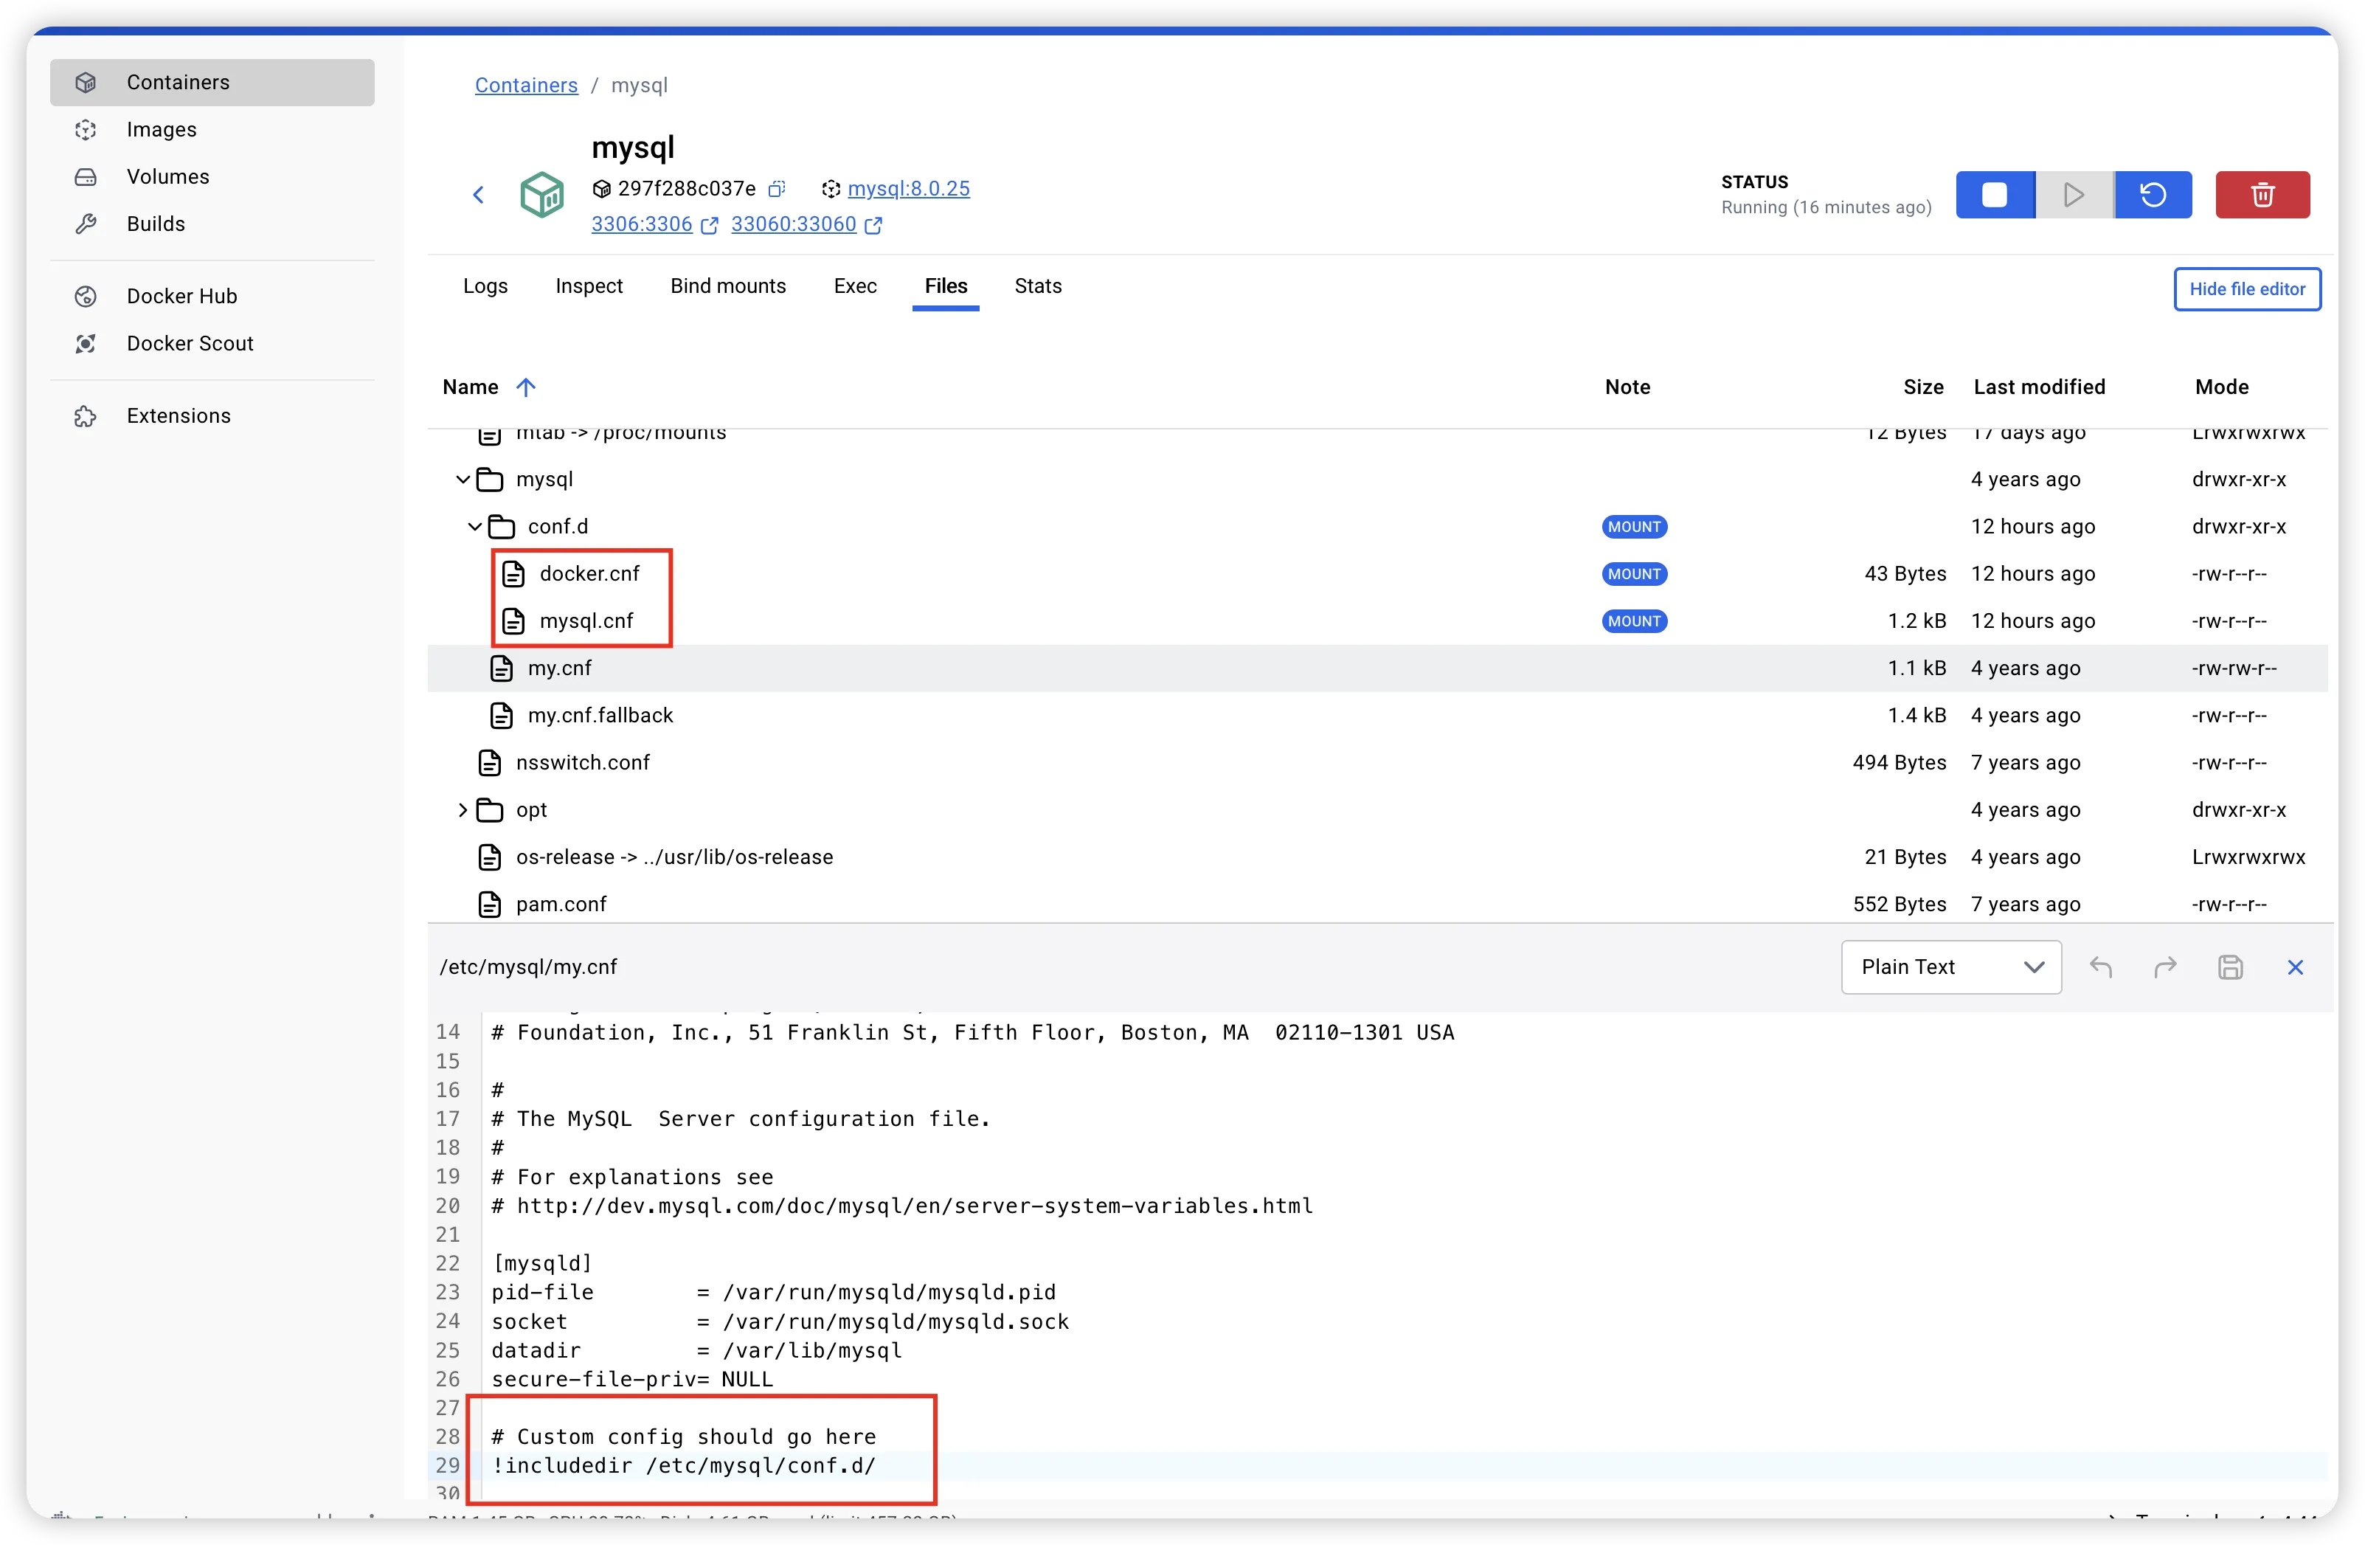Open Images in the sidebar
The width and height of the screenshot is (2365, 1545).
[212, 129]
